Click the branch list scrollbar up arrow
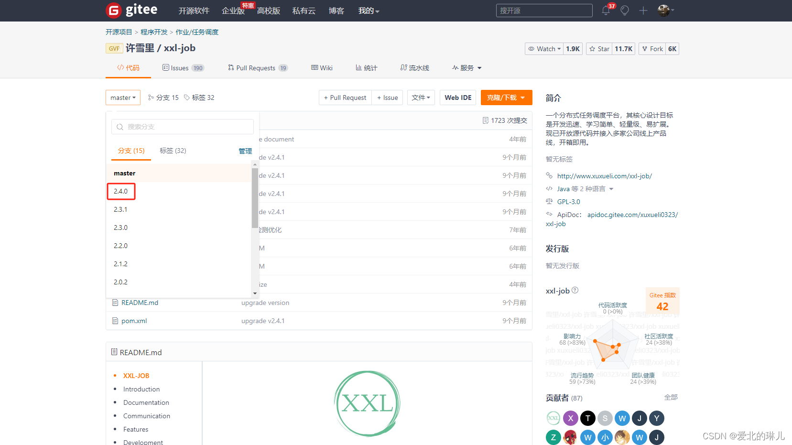 click(255, 164)
